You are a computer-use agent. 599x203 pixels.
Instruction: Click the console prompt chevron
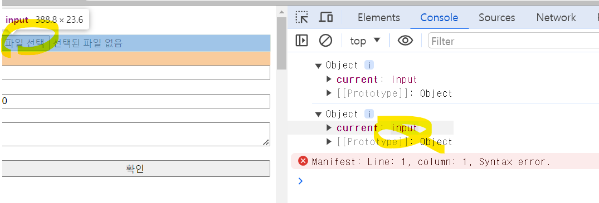300,181
